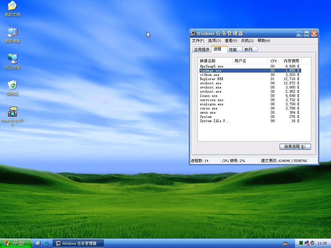The height and width of the screenshot is (248, 331).
Task: Click the Windows 任务管理器 taskbar button
Action: (x=78, y=243)
